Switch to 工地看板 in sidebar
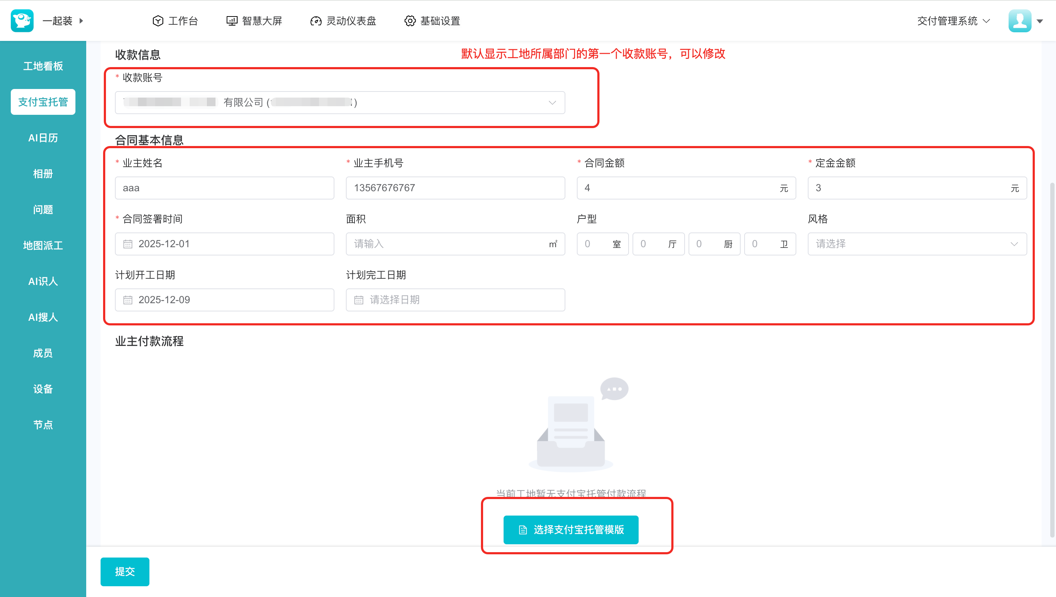The image size is (1056, 597). tap(43, 66)
